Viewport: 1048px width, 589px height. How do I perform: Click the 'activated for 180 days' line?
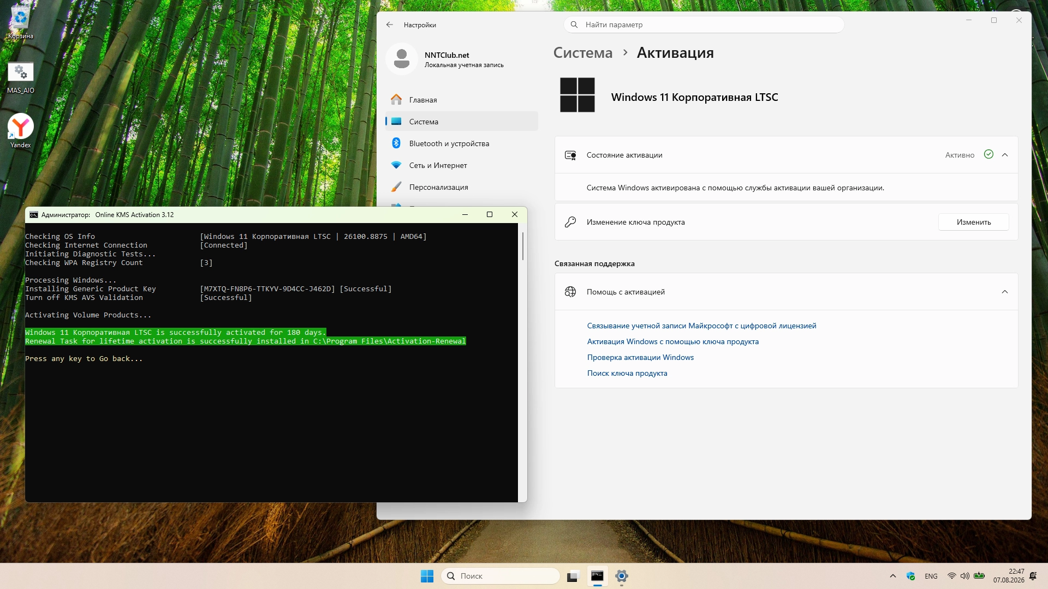[175, 333]
